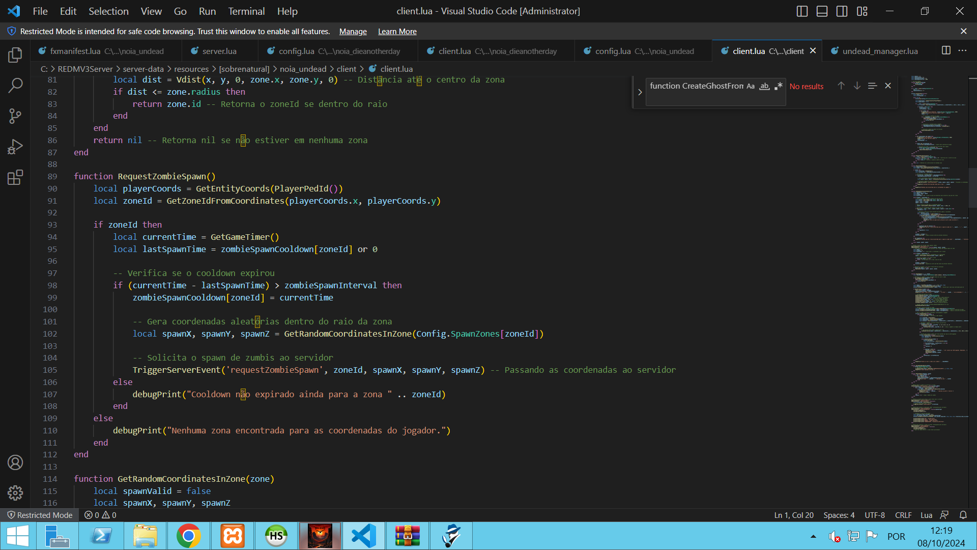Open the Explorer view in the activity bar

coord(15,55)
